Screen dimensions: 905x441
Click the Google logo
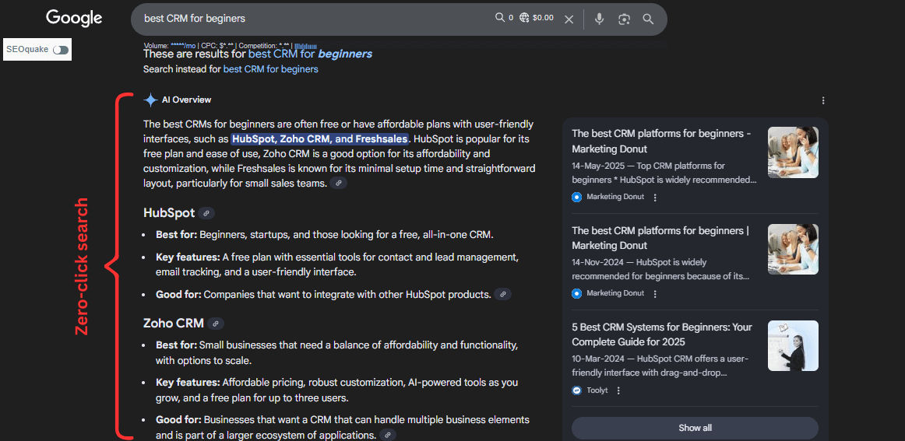coord(74,19)
